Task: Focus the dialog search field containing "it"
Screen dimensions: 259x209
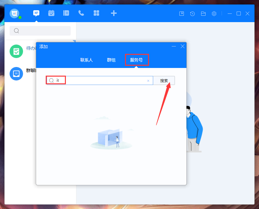Action: 100,80
